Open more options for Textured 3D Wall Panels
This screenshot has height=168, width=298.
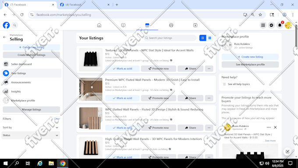click(x=209, y=69)
